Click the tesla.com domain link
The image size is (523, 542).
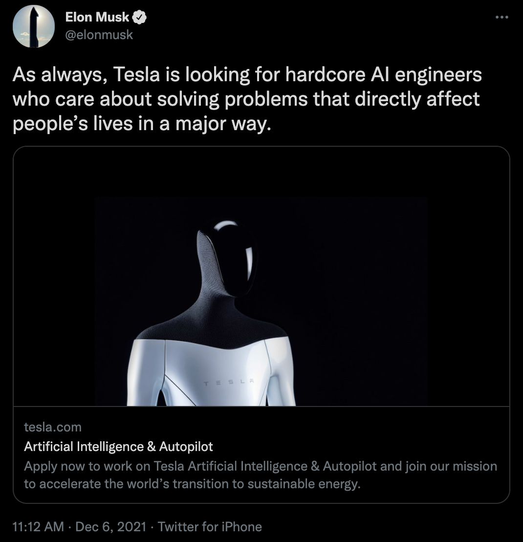51,428
